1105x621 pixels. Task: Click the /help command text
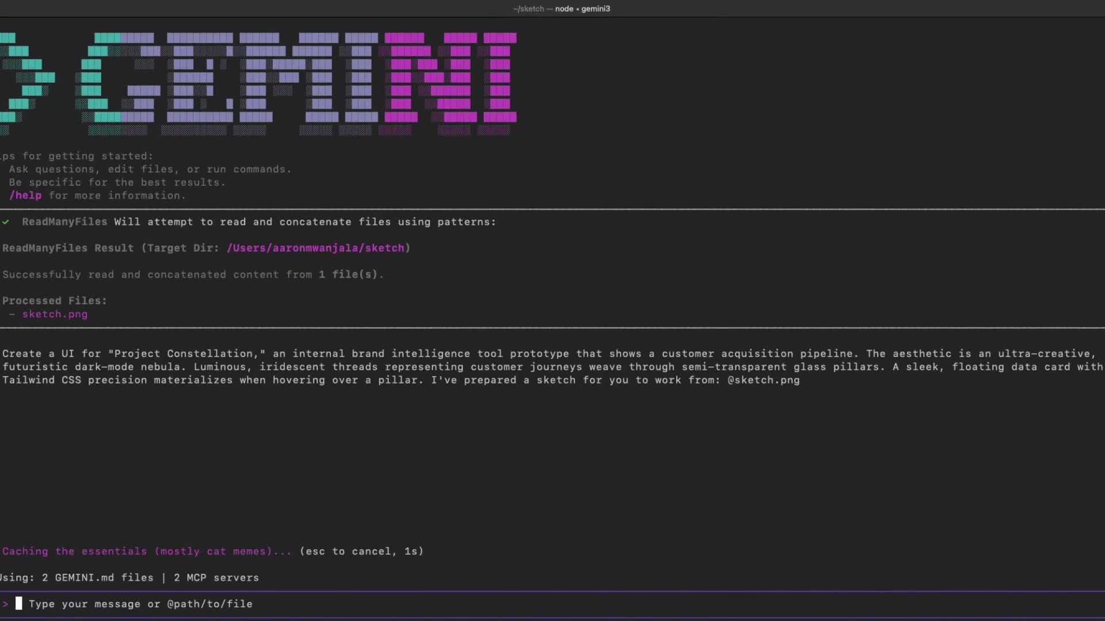[25, 195]
